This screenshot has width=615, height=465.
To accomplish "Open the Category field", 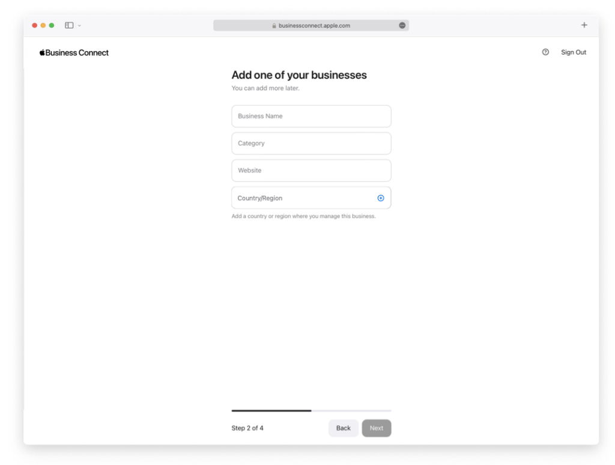I will pos(311,144).
